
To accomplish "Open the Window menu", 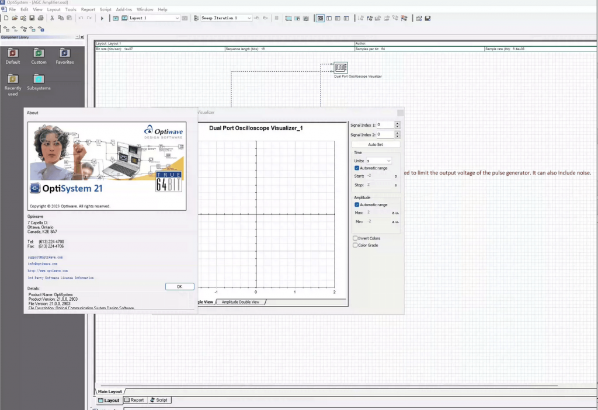I will point(145,9).
